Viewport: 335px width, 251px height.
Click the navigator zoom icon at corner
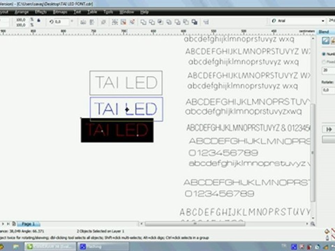(x=313, y=224)
